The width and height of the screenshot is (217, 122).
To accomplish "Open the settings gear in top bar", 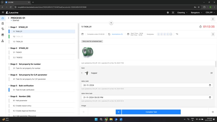I will 168,13.
